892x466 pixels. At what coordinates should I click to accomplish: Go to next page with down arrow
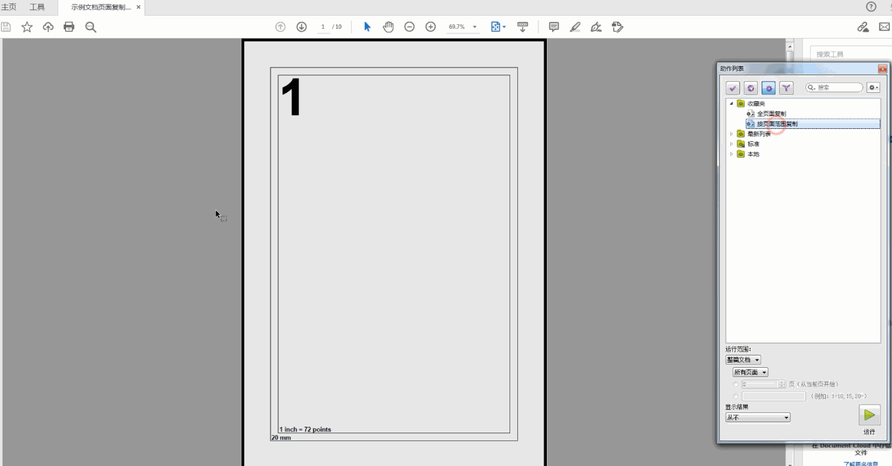[301, 27]
